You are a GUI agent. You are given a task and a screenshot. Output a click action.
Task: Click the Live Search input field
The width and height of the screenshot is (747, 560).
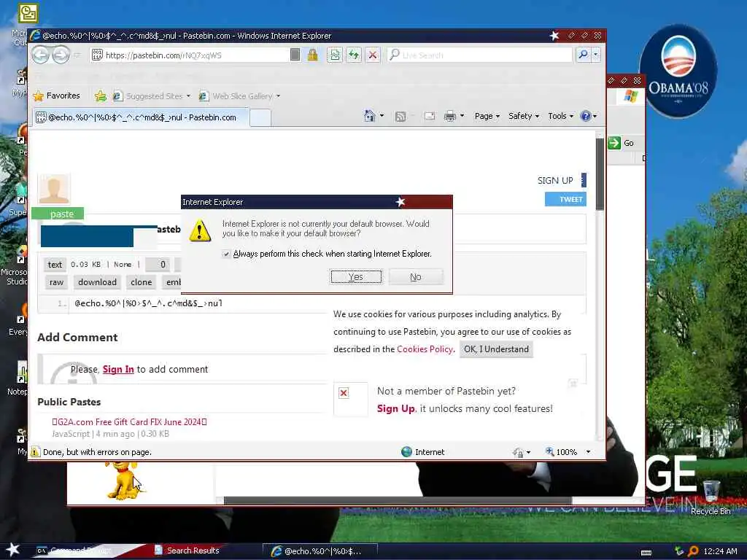click(480, 55)
